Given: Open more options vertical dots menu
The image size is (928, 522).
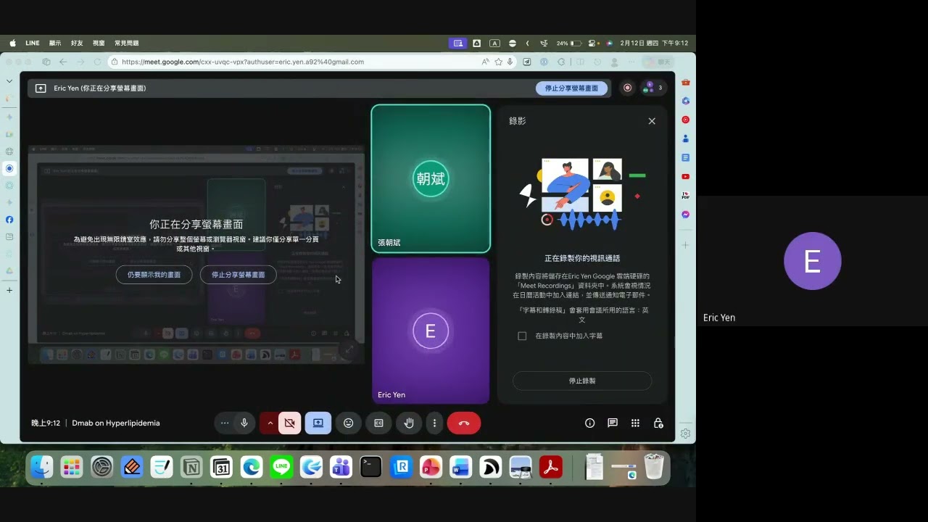Looking at the screenshot, I should pyautogui.click(x=434, y=423).
